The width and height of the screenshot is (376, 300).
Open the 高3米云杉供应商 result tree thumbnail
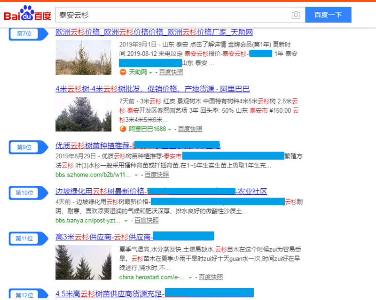tap(84, 262)
